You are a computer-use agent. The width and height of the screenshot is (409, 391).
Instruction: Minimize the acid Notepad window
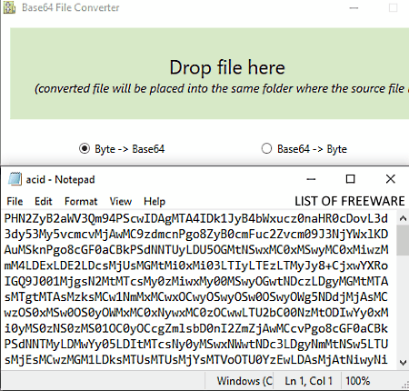(x=311, y=179)
